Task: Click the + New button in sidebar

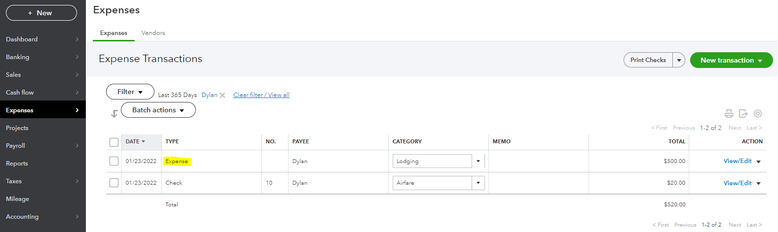Action: (41, 13)
